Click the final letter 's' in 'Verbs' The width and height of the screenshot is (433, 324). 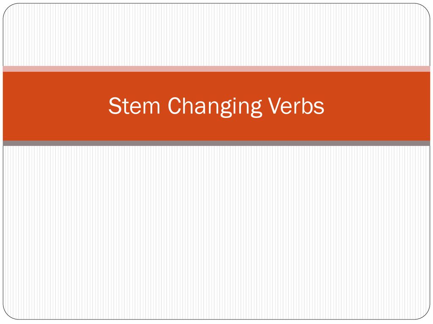319,108
